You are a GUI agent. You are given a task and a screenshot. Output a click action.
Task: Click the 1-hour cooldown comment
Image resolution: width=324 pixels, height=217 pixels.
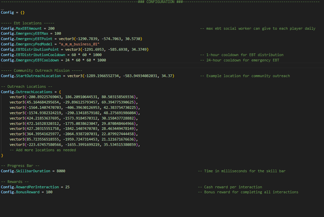(242, 55)
